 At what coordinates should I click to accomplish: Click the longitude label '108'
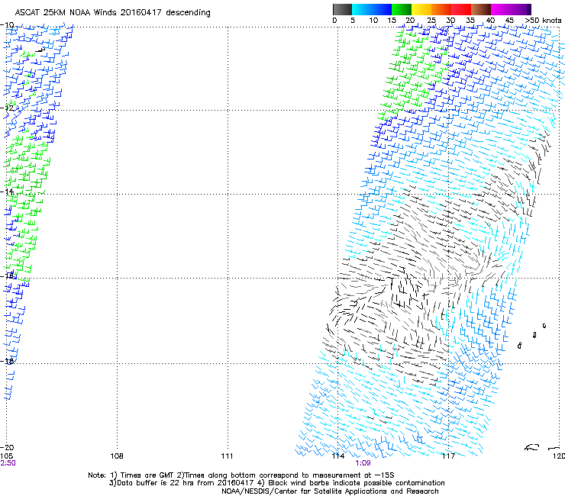[117, 456]
